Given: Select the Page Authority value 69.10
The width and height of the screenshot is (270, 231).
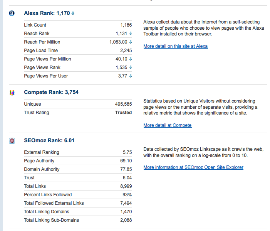Looking at the screenshot, I should tap(126, 161).
